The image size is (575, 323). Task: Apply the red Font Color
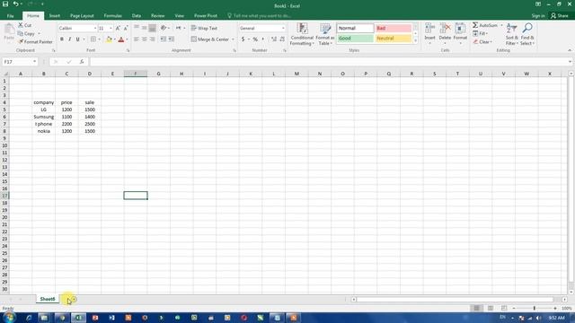tap(121, 39)
